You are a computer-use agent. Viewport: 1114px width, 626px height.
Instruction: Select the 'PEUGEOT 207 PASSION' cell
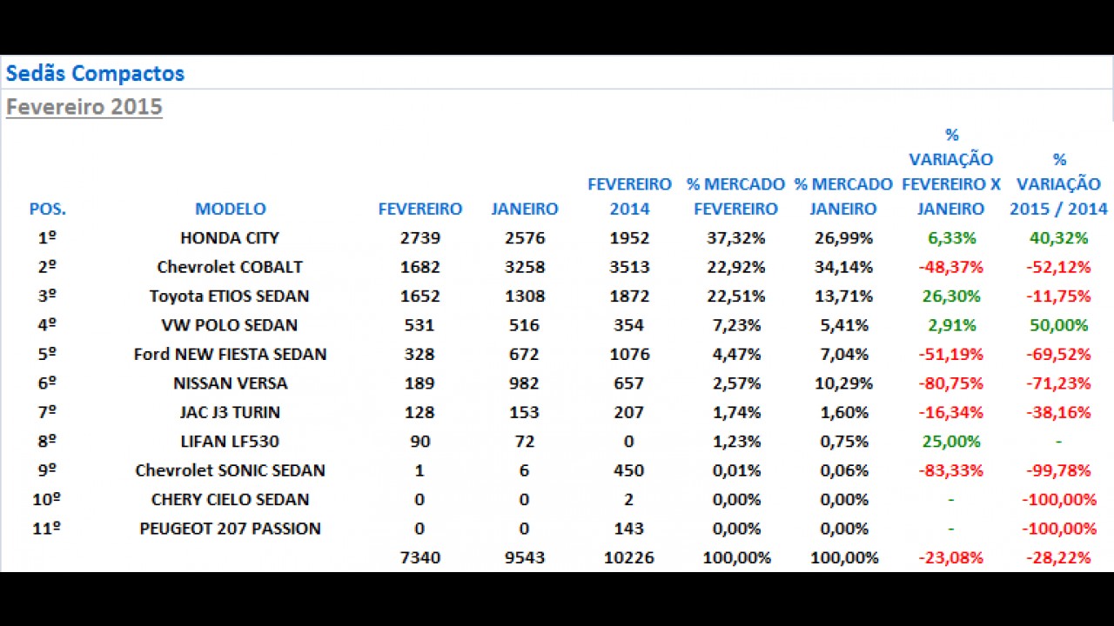click(230, 529)
